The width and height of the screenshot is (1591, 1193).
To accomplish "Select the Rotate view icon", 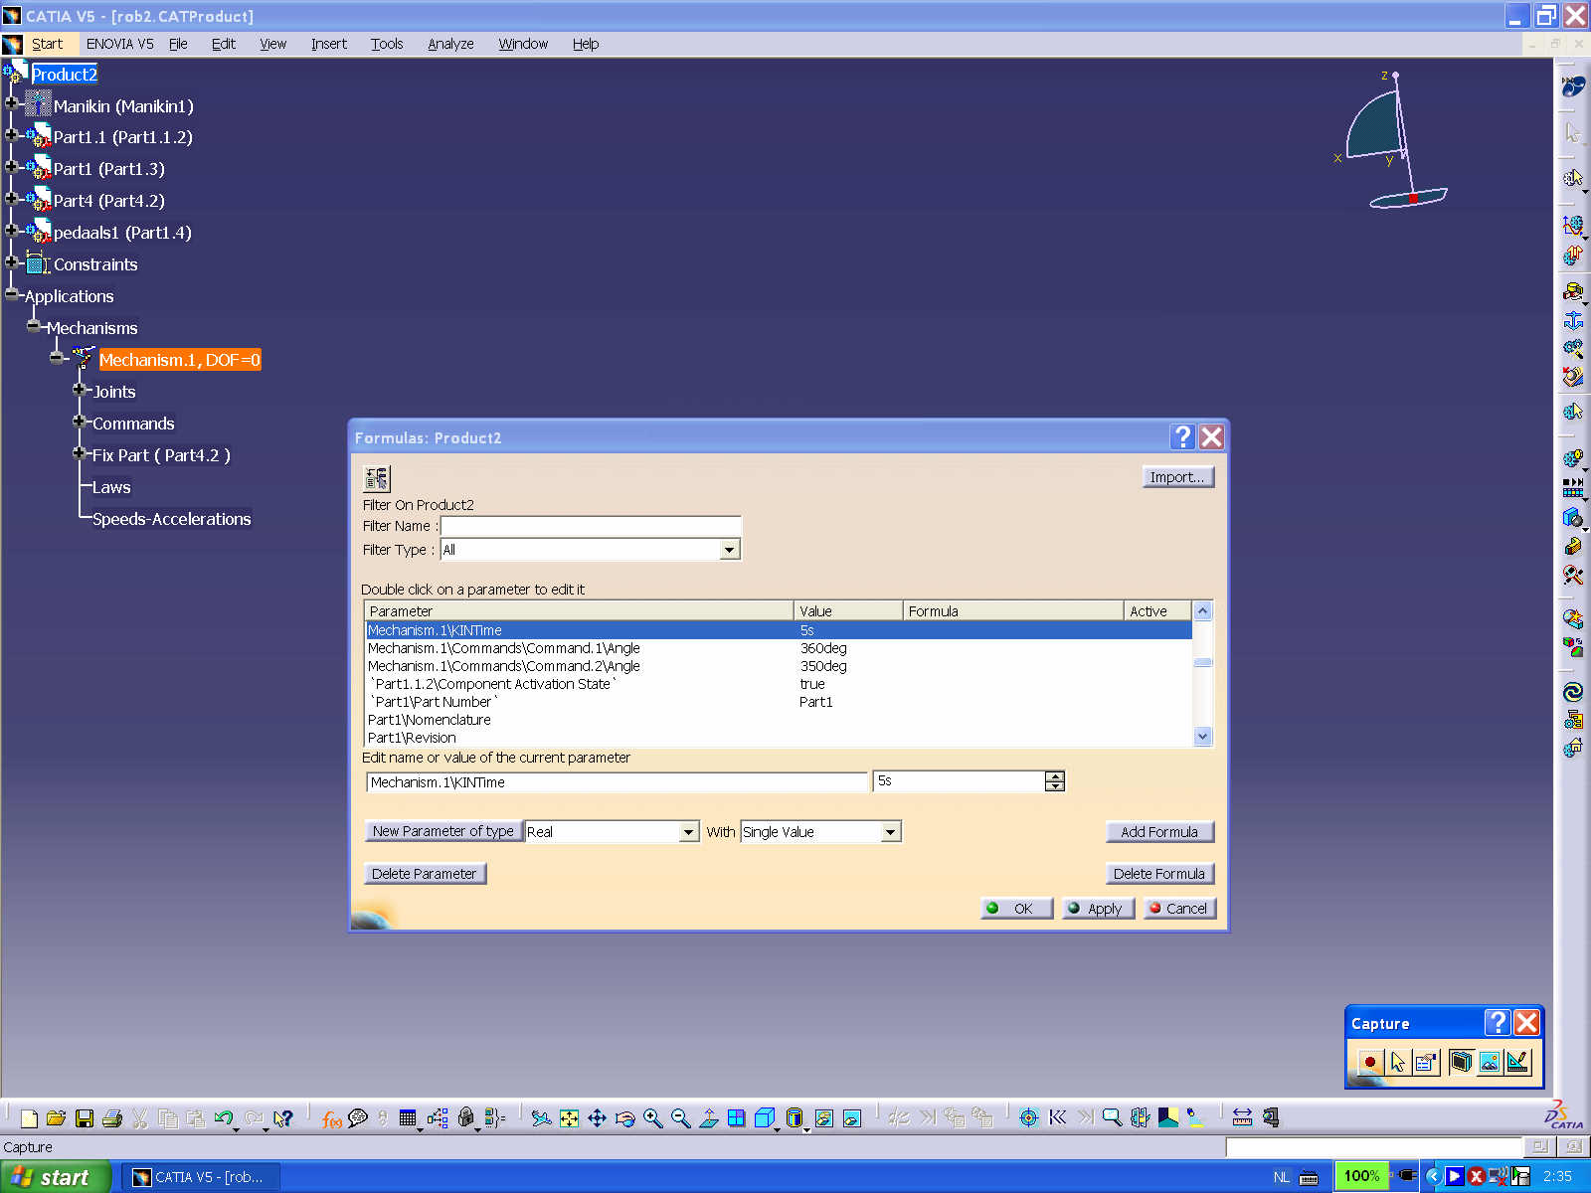I will pos(624,1118).
